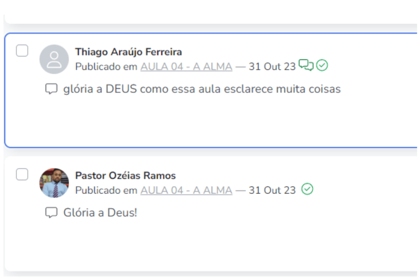Open the AULA 04 - A ALMA link in Thiago's comment
The image size is (420, 280).
click(x=186, y=66)
